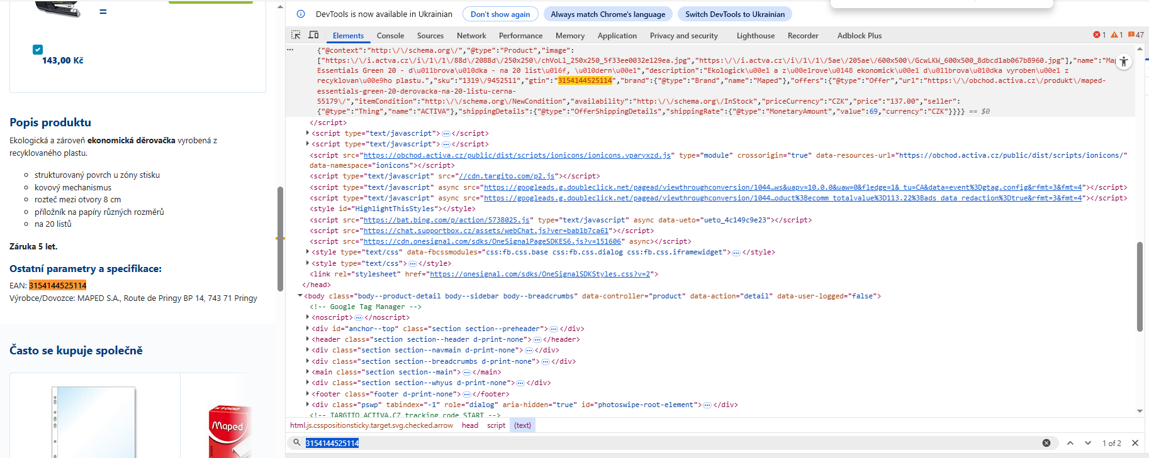Viewport: 1149px width, 458px height.
Task: Click the info icon in the DevTools language notice
Action: 301,14
